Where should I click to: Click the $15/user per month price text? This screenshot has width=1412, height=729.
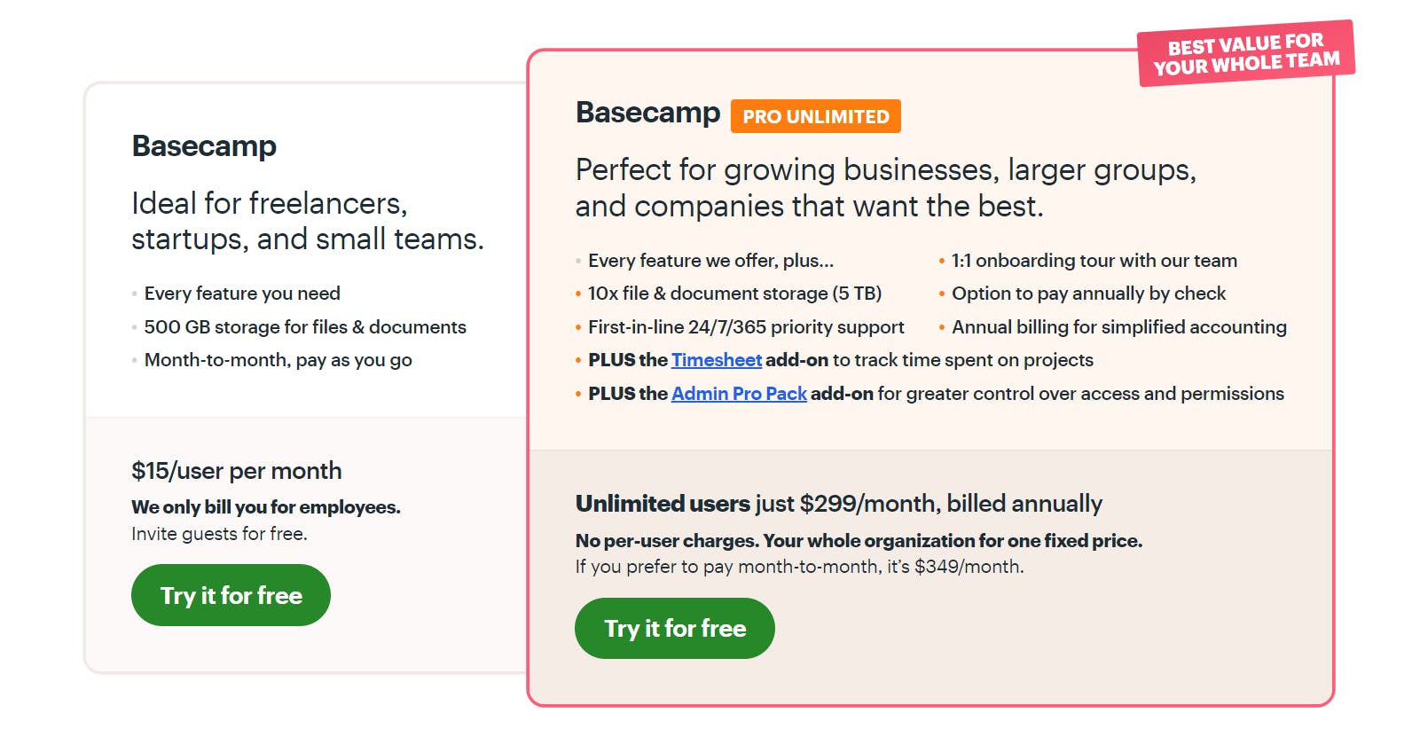point(236,471)
